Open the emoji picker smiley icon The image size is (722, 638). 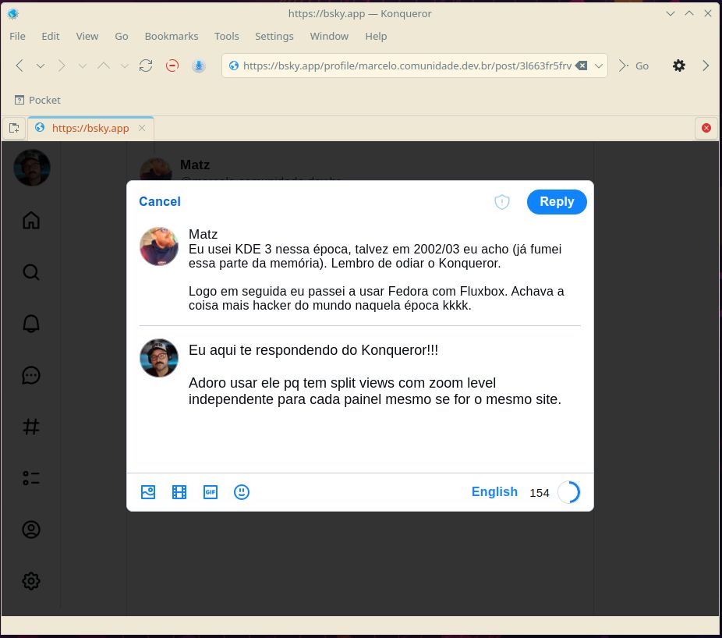tap(241, 492)
